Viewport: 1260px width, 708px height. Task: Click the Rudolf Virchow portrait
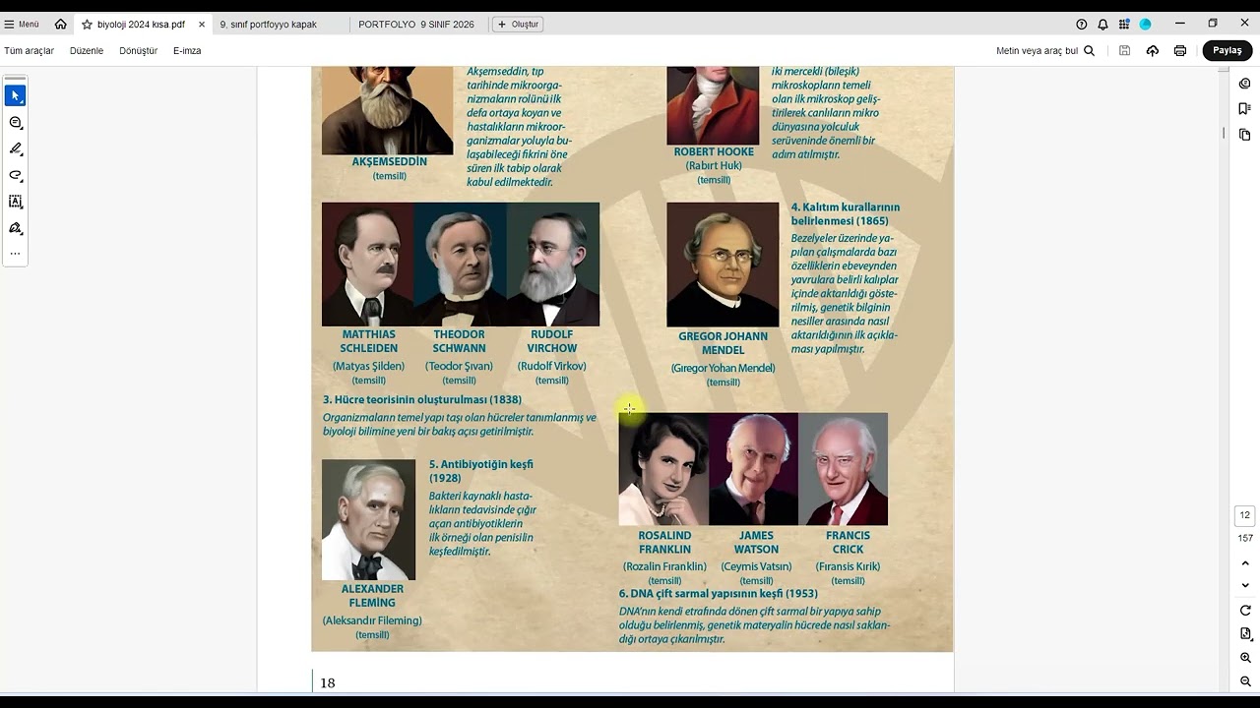coord(553,265)
